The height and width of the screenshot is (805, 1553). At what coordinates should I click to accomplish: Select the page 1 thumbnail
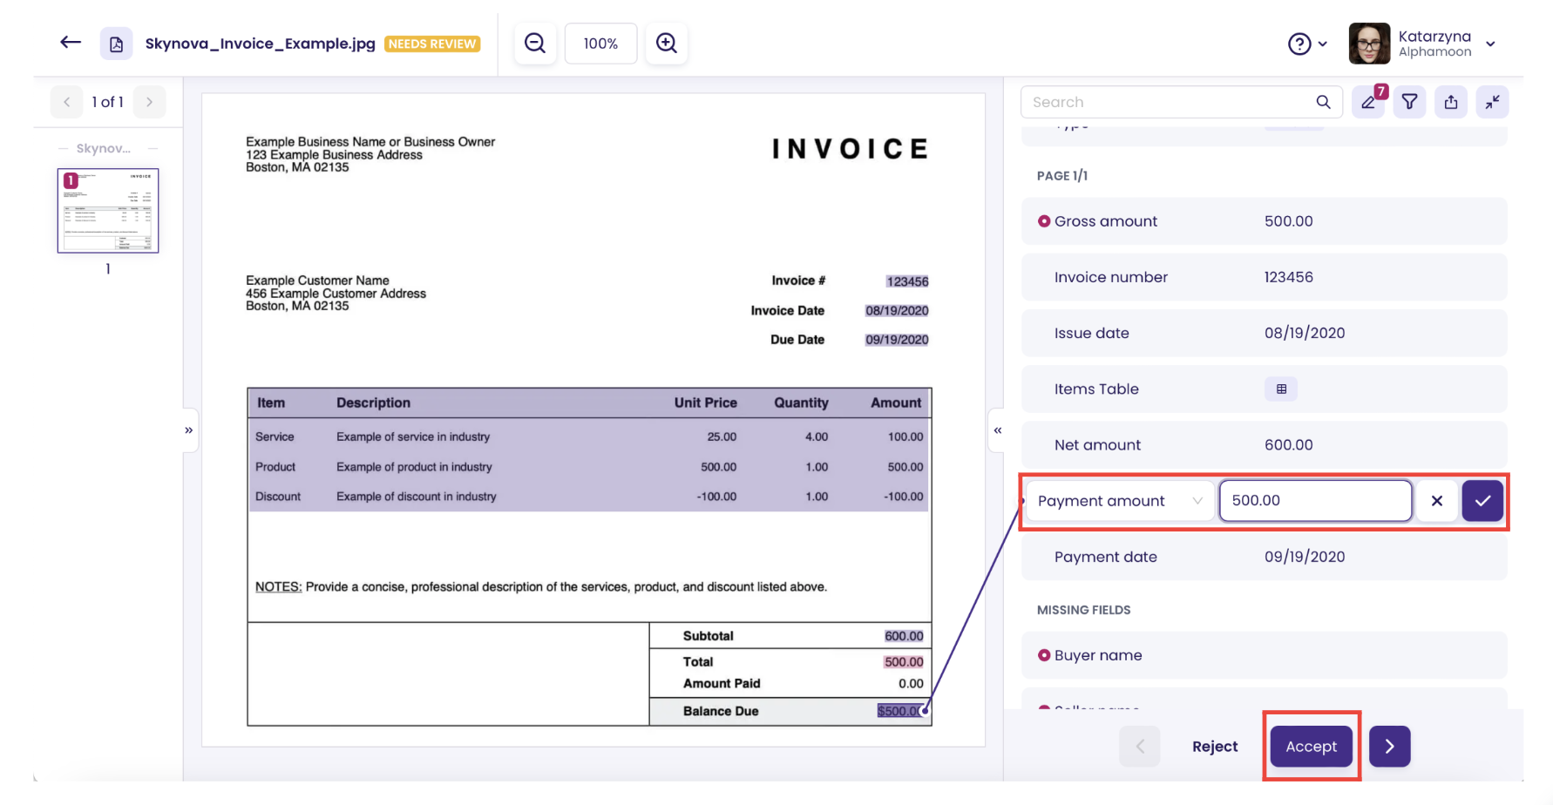click(x=108, y=211)
